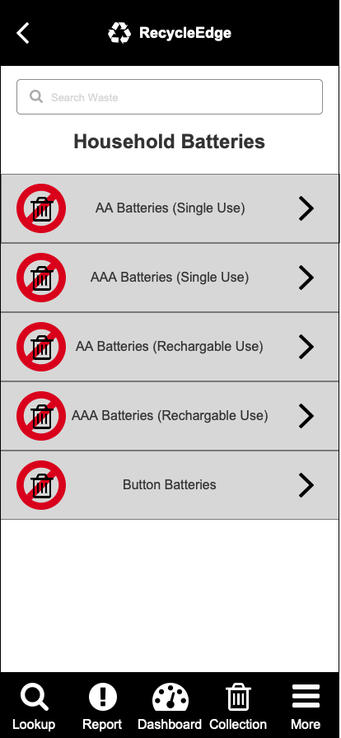This screenshot has height=738, width=341.
Task: Expand Button Batteries chevron
Action: 306,485
